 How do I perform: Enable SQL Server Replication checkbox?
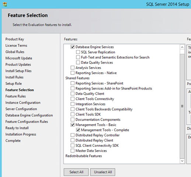pyautogui.click(x=78, y=52)
